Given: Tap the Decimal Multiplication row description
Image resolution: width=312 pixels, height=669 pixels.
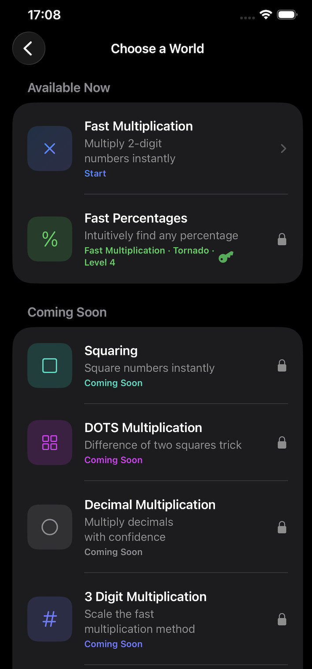Looking at the screenshot, I should point(129,530).
